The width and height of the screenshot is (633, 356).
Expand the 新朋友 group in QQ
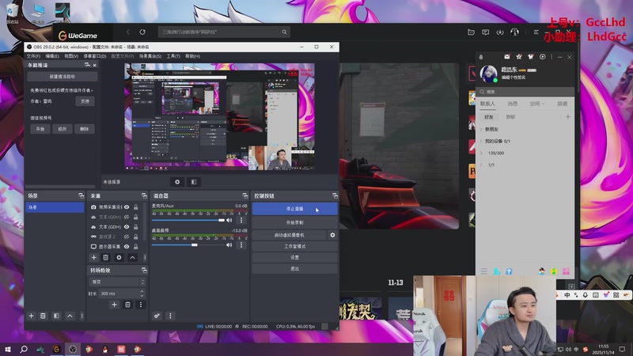pos(481,129)
